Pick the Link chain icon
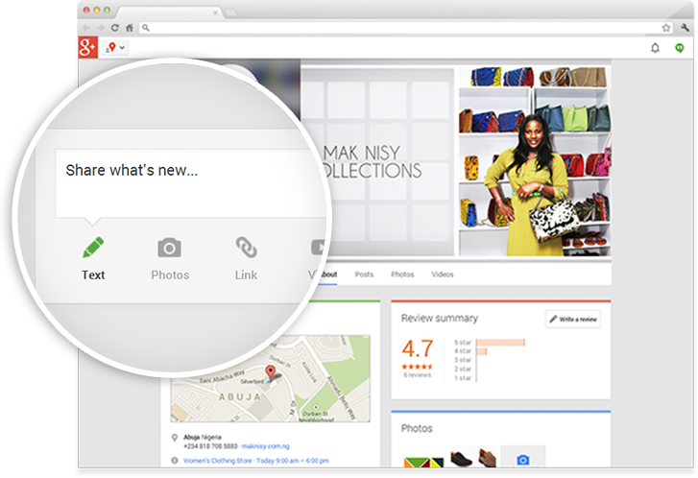Screen dimensions: 698x478 (x=246, y=248)
